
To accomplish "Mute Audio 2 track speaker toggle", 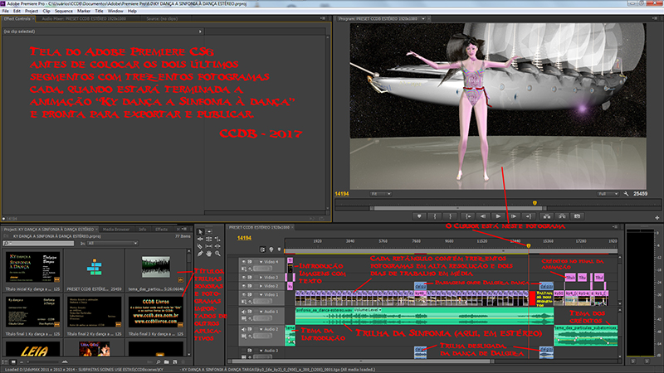I will point(243,329).
